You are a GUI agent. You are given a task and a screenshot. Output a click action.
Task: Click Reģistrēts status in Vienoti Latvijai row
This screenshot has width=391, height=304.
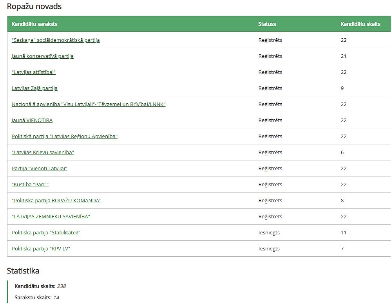(270, 169)
